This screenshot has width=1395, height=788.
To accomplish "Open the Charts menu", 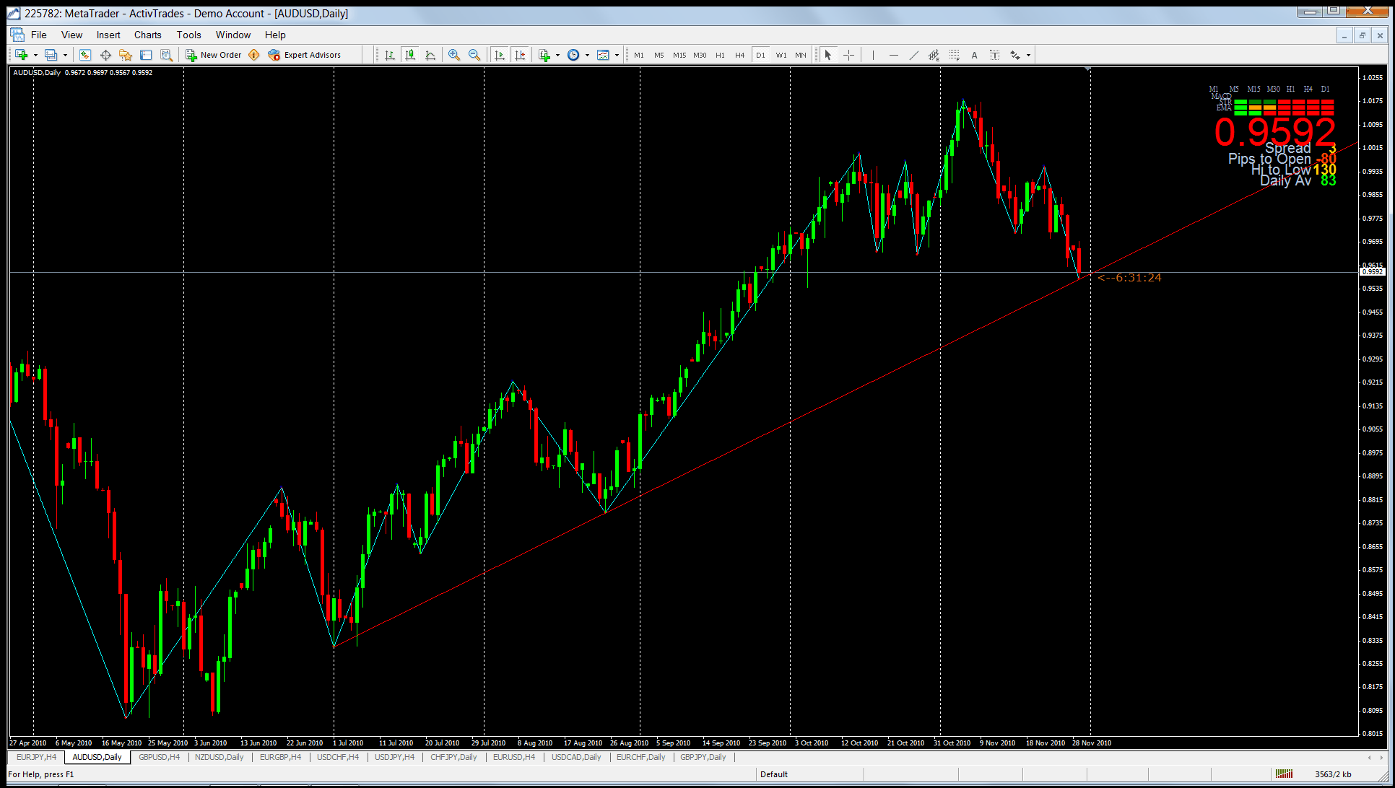I will pyautogui.click(x=147, y=35).
